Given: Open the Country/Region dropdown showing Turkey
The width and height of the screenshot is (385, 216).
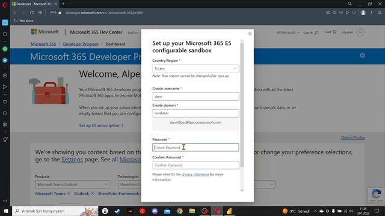Looking at the screenshot, I should pyautogui.click(x=196, y=68).
